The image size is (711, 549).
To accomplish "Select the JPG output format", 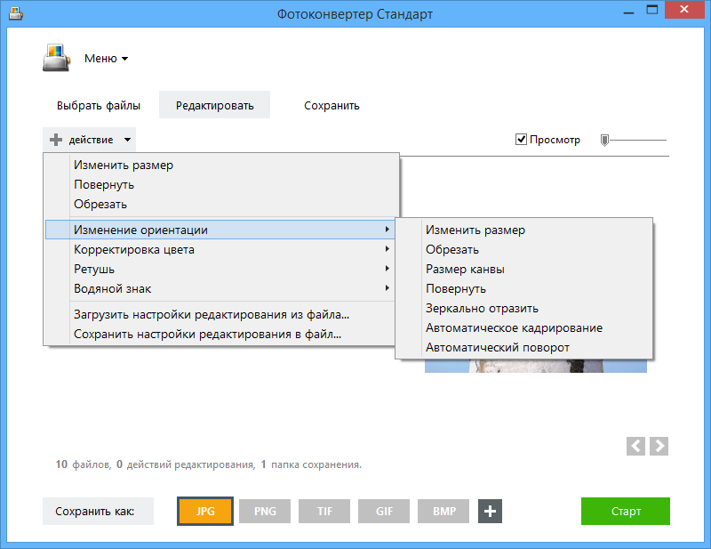I will 205,512.
